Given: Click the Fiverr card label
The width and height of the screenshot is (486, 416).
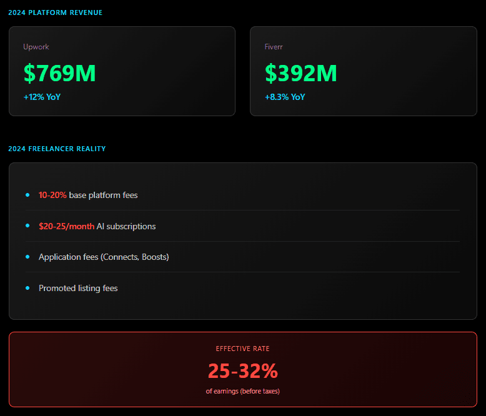Looking at the screenshot, I should point(274,47).
